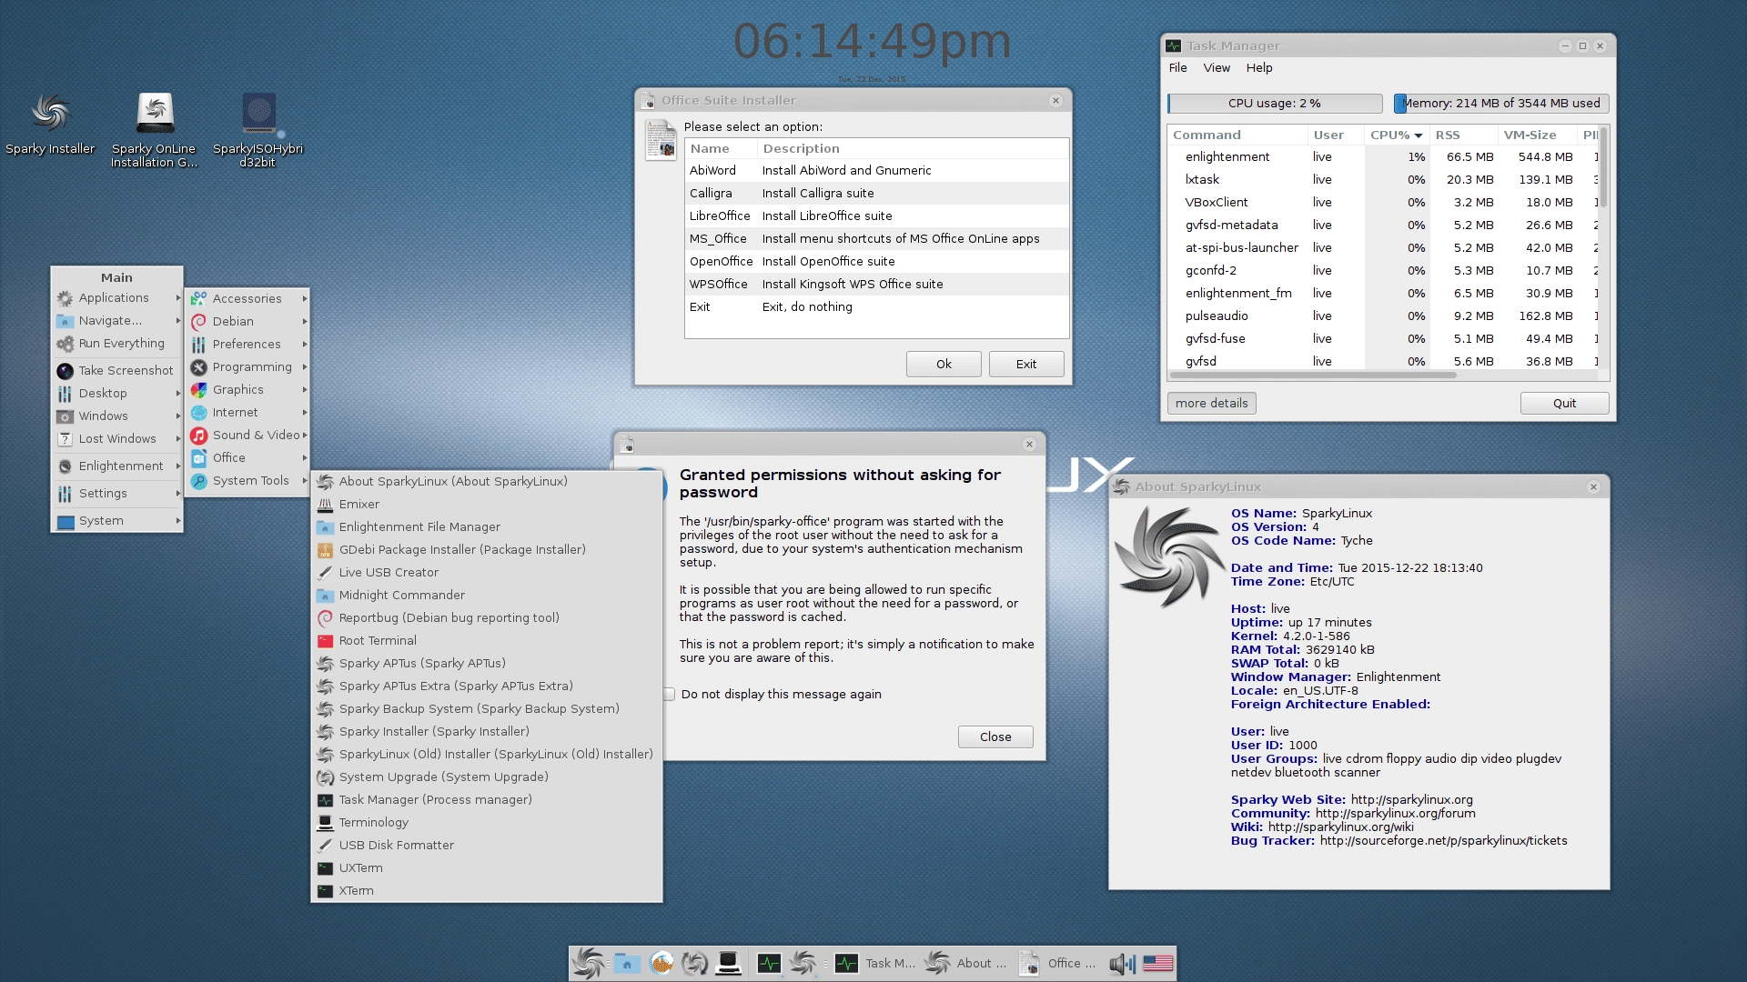Open Help menu in Task Manager
The height and width of the screenshot is (982, 1747).
click(x=1259, y=67)
